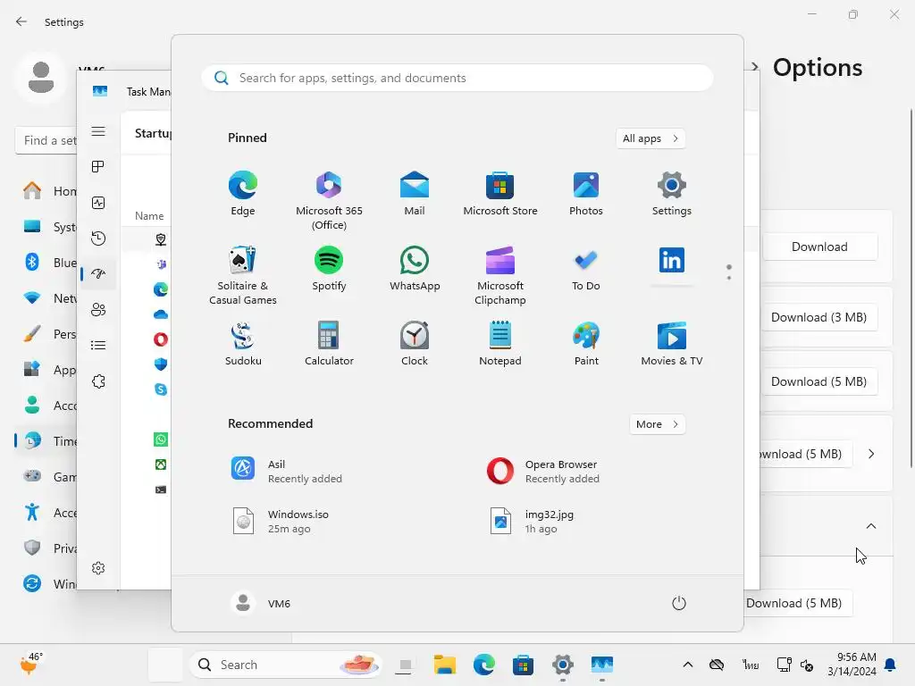915x686 pixels.
Task: Click More in Recommended section
Action: [x=657, y=424]
